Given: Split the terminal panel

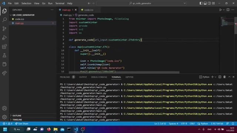Looking at the screenshot, I should (x=220, y=77).
